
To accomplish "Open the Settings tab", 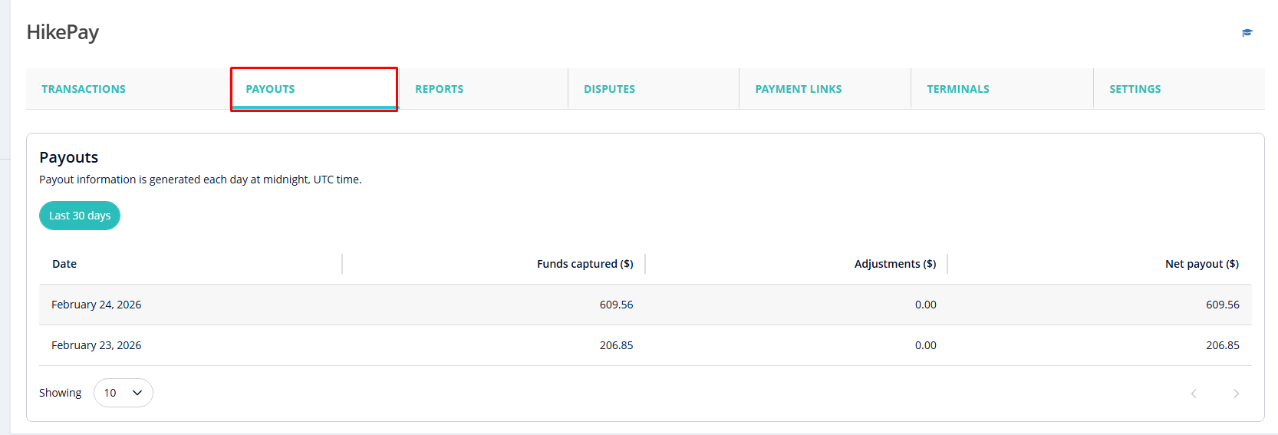I will pos(1135,89).
